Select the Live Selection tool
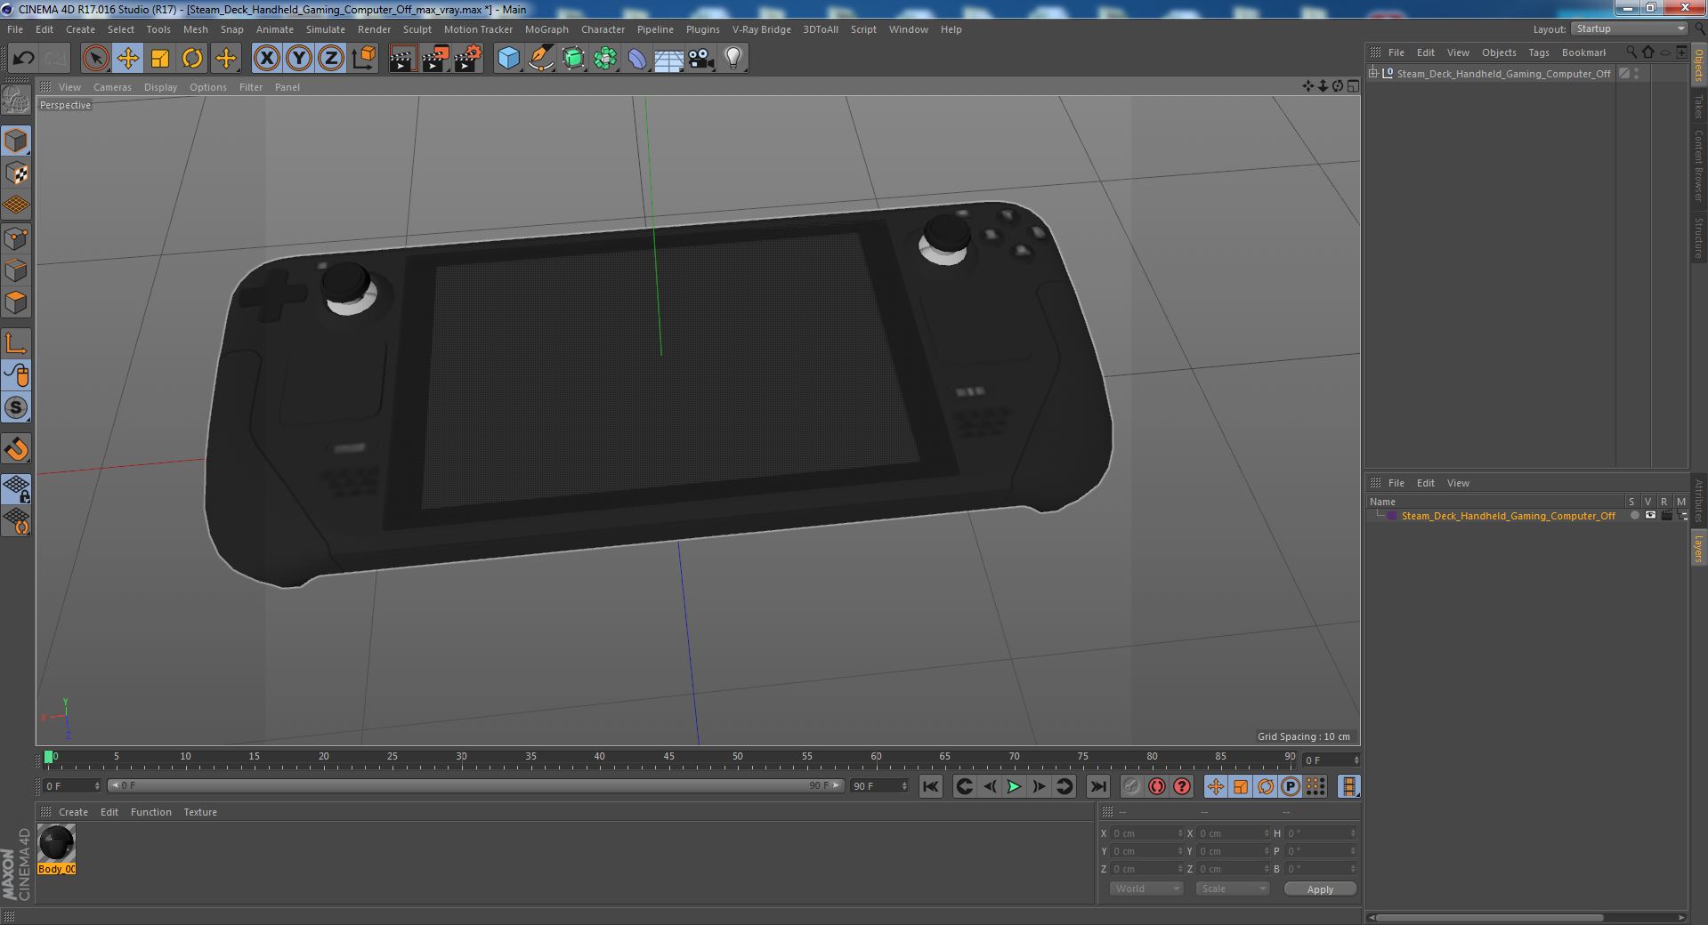The width and height of the screenshot is (1708, 925). (x=95, y=59)
